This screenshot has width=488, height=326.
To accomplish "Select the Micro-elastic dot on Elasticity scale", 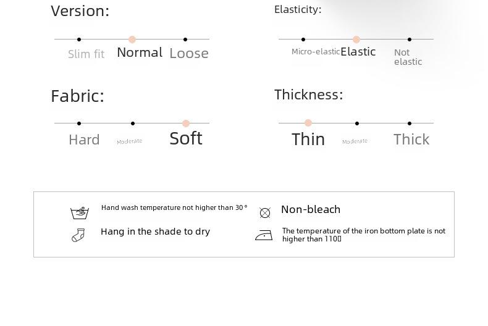I will pos(303,40).
